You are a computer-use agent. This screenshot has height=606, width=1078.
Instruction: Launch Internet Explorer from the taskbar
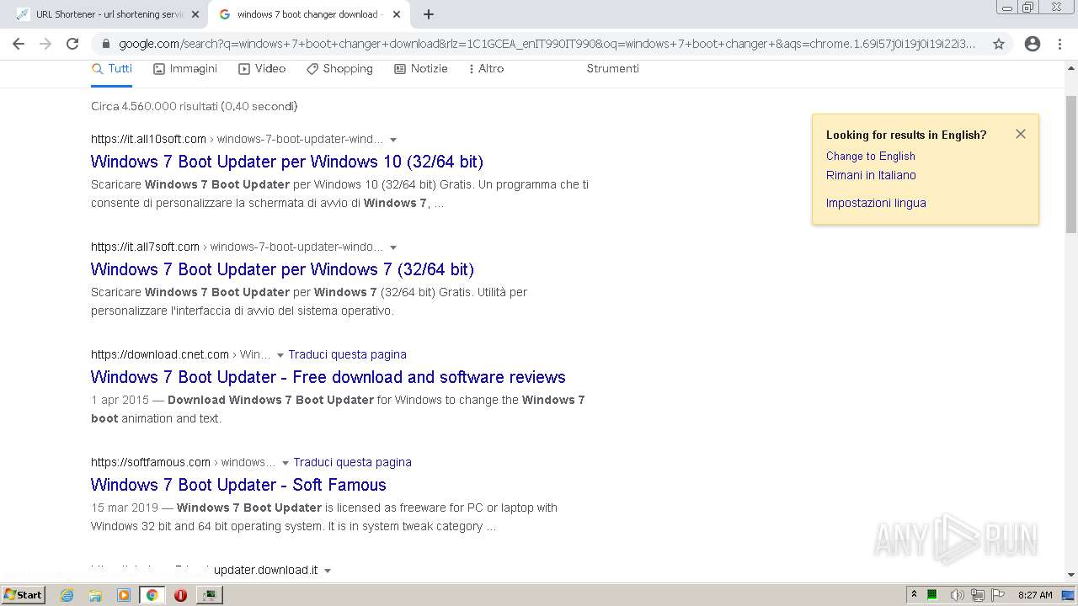pyautogui.click(x=67, y=595)
